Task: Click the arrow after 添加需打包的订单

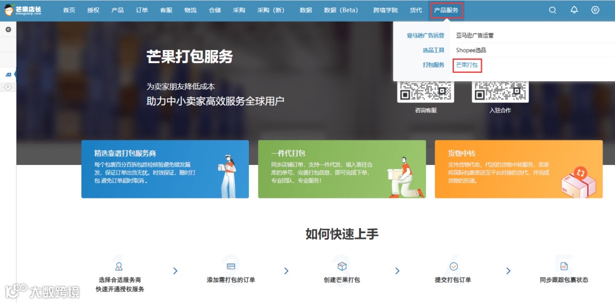Action: pos(286,271)
